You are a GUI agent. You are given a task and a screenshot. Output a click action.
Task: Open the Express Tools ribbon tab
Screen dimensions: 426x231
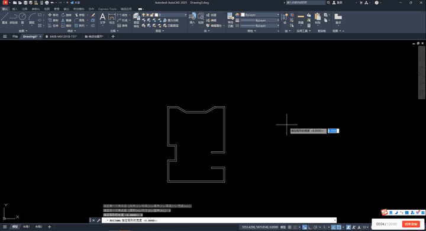tap(107, 9)
